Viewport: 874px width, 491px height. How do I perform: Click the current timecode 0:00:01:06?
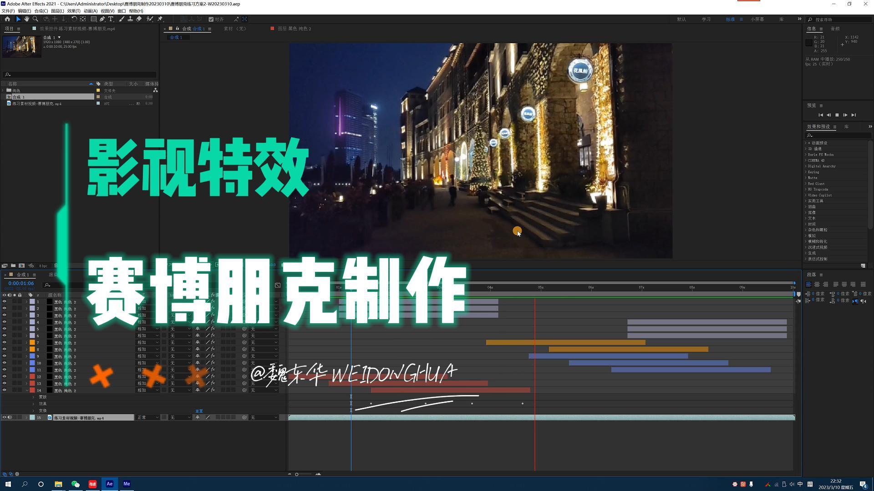tap(21, 283)
